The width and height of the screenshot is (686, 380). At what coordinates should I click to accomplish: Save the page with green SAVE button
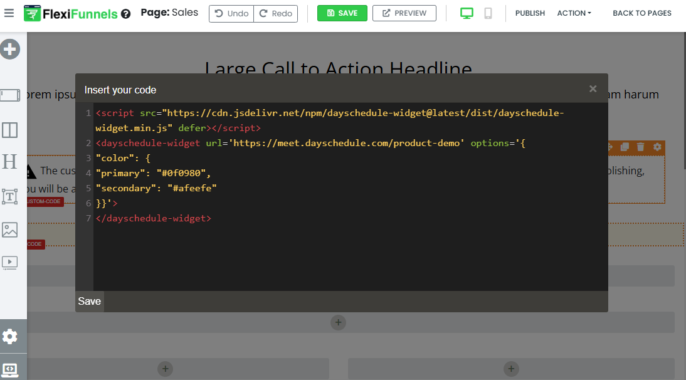tap(342, 13)
